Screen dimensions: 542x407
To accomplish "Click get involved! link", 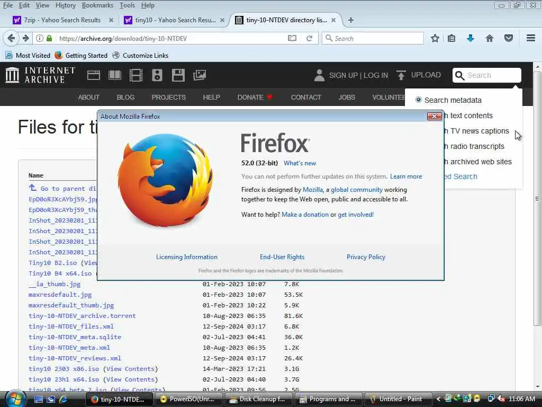I will 356,215.
